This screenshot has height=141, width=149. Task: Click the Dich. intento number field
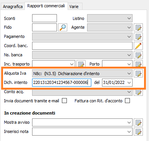62,83
